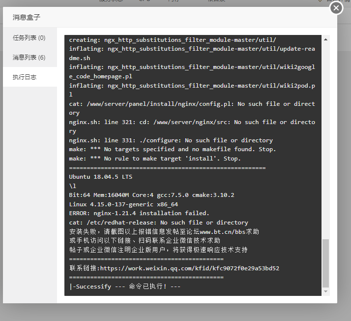
Task: Switch to the 消息列表 (6) tab
Action: pos(30,58)
